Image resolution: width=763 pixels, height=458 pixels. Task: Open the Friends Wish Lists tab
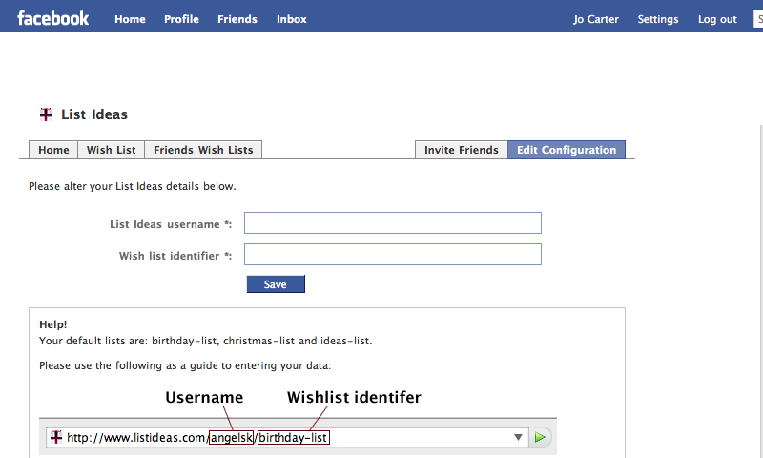[203, 150]
